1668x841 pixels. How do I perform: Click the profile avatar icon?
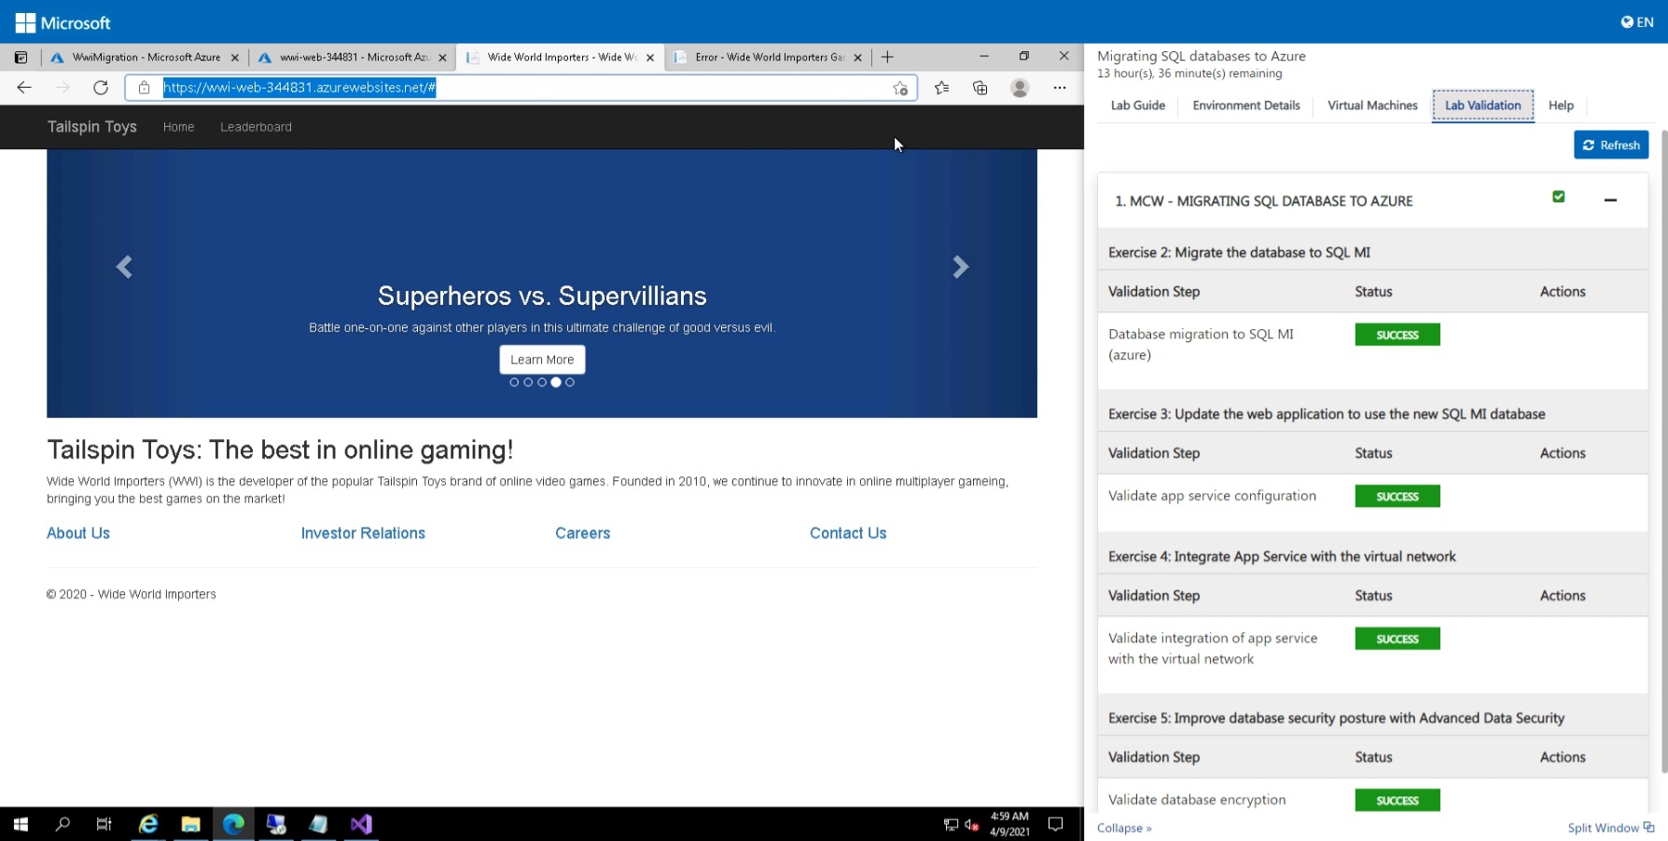pos(1020,88)
